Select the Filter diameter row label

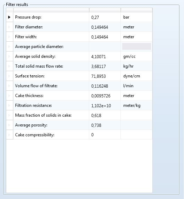tap(29, 27)
